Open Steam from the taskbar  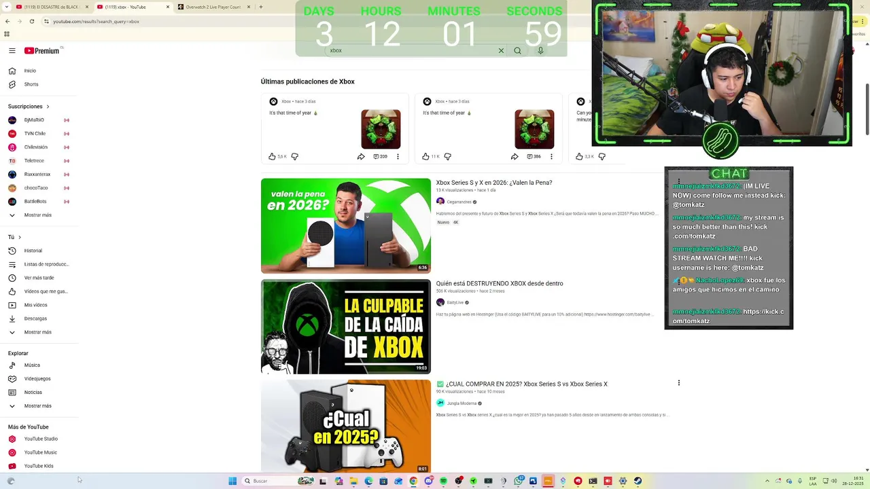click(x=638, y=481)
